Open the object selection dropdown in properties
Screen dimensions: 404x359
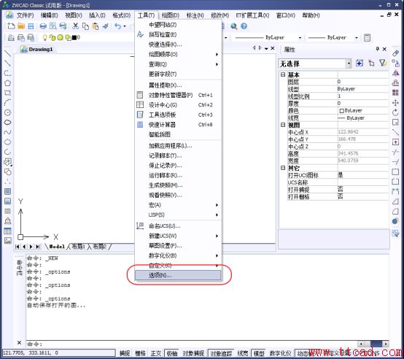349,63
